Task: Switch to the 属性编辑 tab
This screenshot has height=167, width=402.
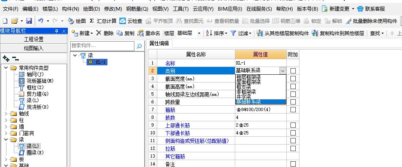Action: [159, 43]
